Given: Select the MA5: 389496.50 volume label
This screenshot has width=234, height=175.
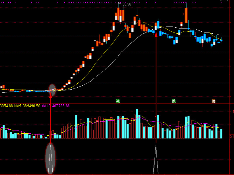Looking at the screenshot, I should click(27, 106).
